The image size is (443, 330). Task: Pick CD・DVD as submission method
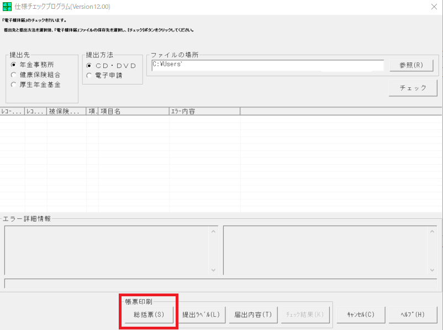(x=89, y=66)
